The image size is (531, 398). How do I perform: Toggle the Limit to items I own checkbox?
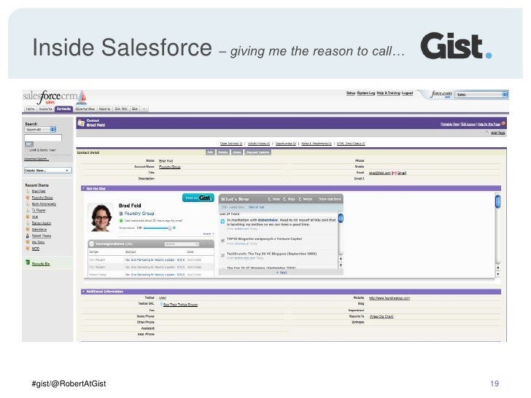click(x=26, y=150)
